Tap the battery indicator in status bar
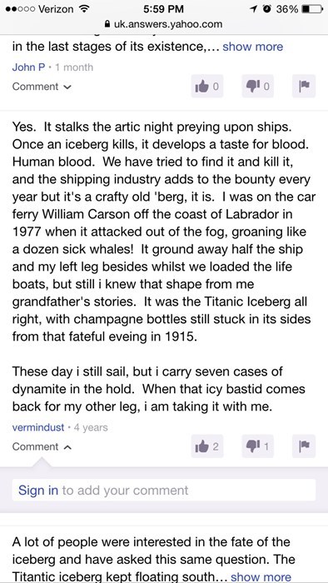Viewport: 328px width, 583px height. point(311,9)
